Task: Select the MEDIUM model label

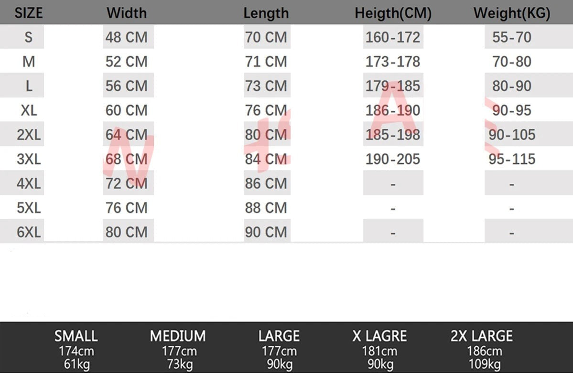Action: tap(178, 336)
